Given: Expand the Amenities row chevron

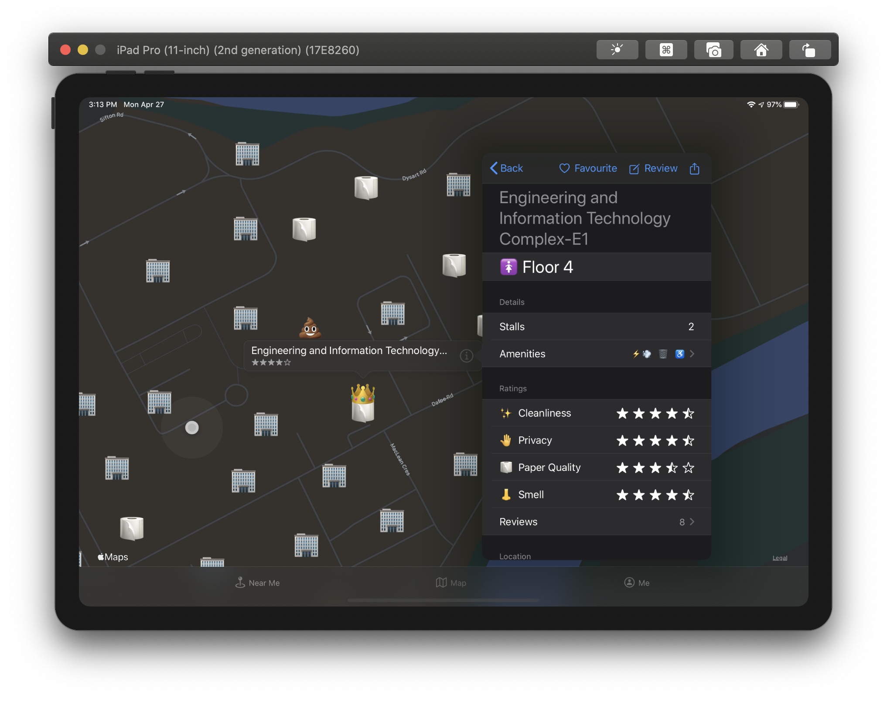Looking at the screenshot, I should click(x=692, y=354).
